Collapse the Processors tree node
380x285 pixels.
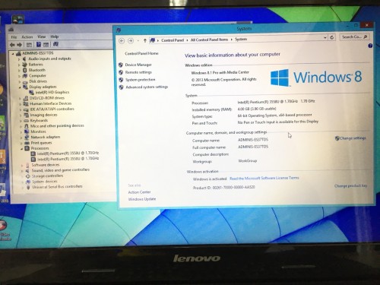(22, 149)
